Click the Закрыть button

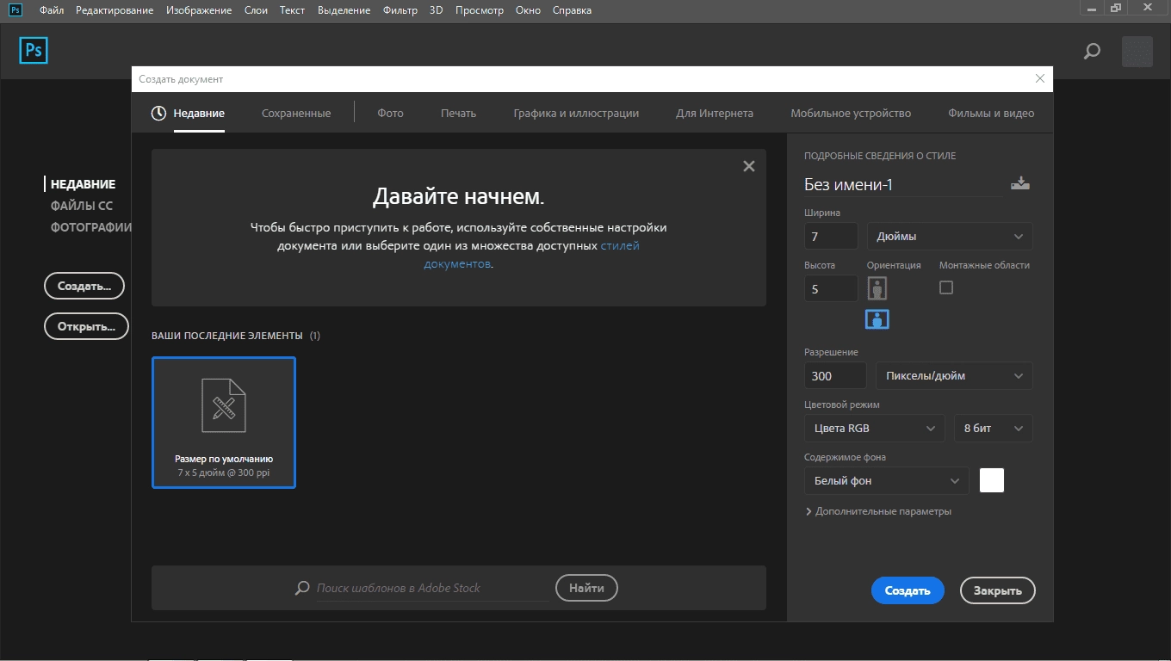[998, 590]
